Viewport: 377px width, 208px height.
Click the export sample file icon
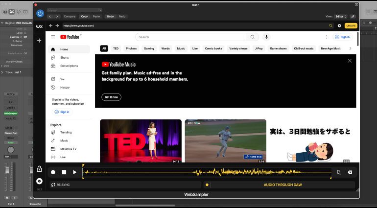[339, 172]
